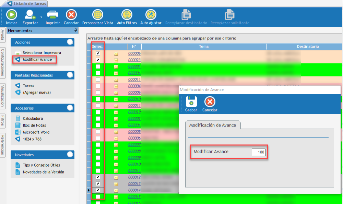This screenshot has height=204, width=343.
Task: Uncheck the checkbox for task 000006
Action: point(98,53)
